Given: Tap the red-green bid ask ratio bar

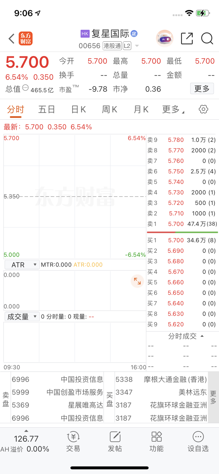Looking at the screenshot, I should click(x=182, y=232).
